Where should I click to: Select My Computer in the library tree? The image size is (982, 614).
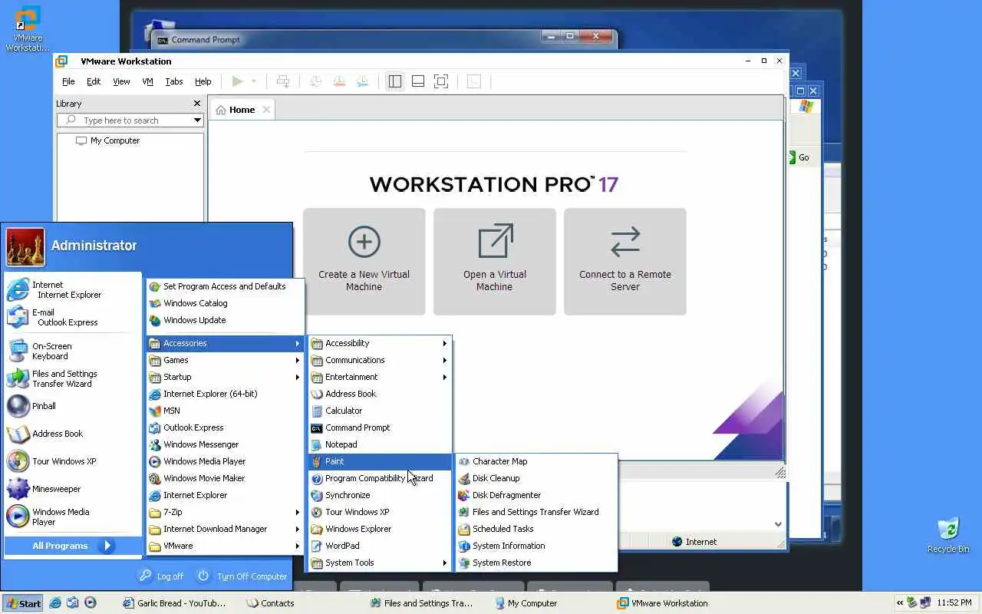point(107,141)
